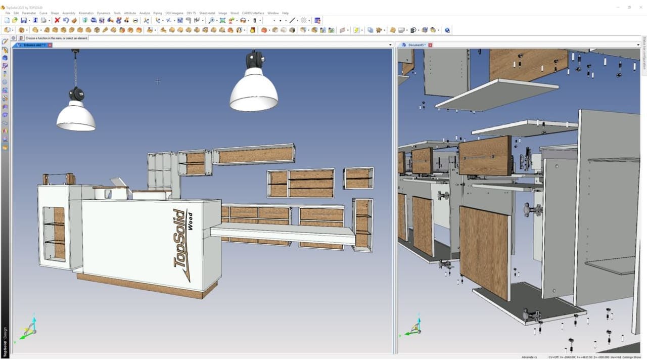Select the blue solid cube icon in left sidebar

click(5, 58)
